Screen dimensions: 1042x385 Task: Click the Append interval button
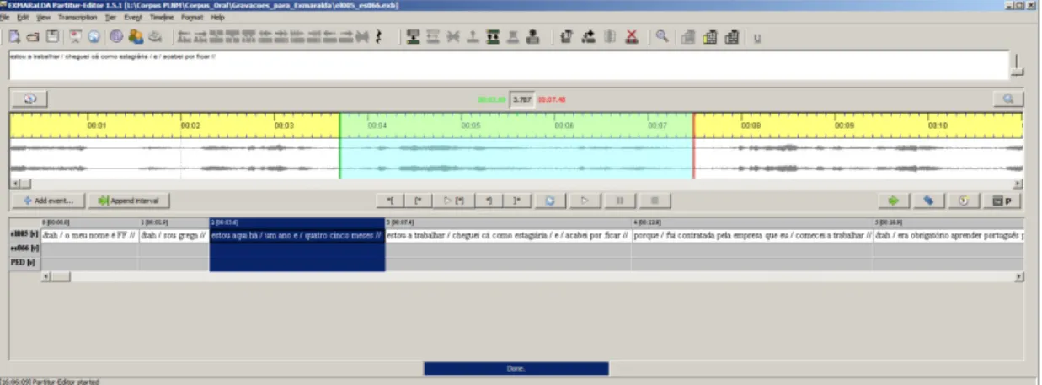click(x=131, y=201)
